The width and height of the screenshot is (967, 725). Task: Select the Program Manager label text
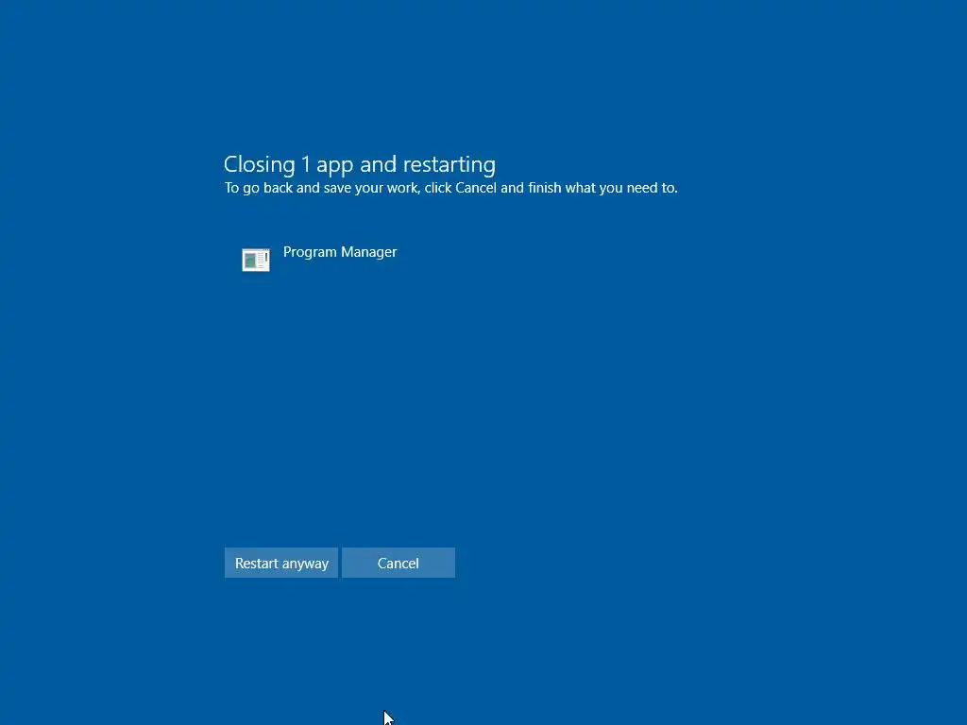[340, 251]
